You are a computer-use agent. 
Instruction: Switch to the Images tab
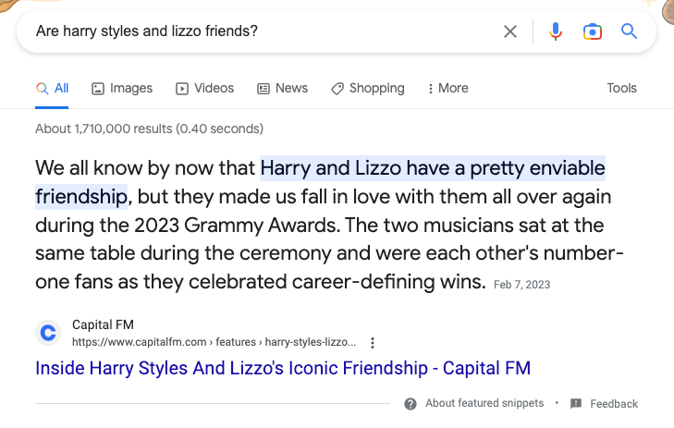coord(122,89)
